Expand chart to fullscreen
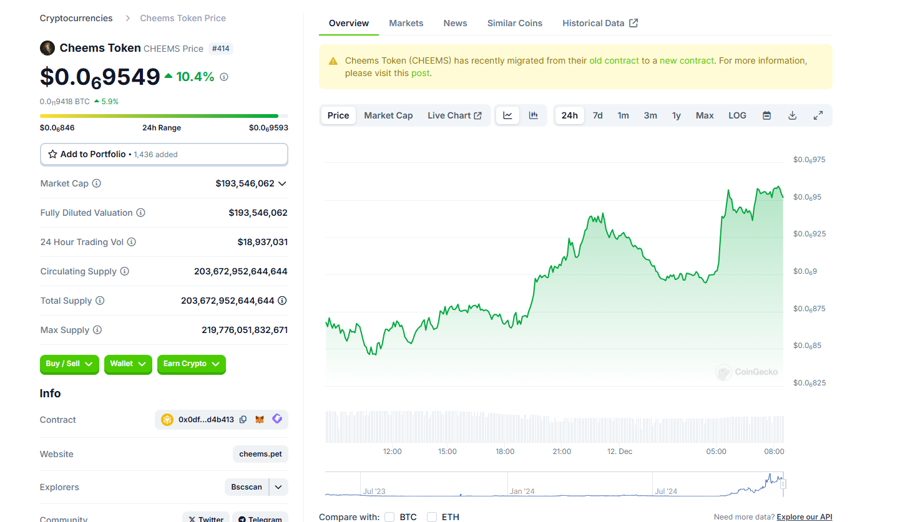Screen dimensions: 910x522 click(x=818, y=115)
